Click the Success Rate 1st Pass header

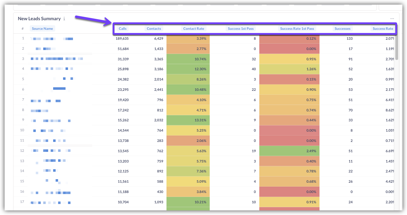coord(297,29)
